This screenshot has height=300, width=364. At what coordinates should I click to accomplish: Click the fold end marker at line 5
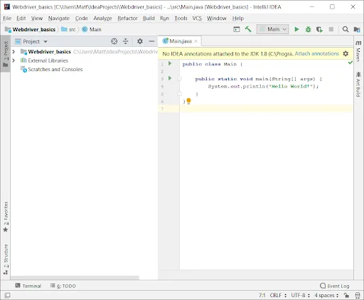click(x=179, y=94)
